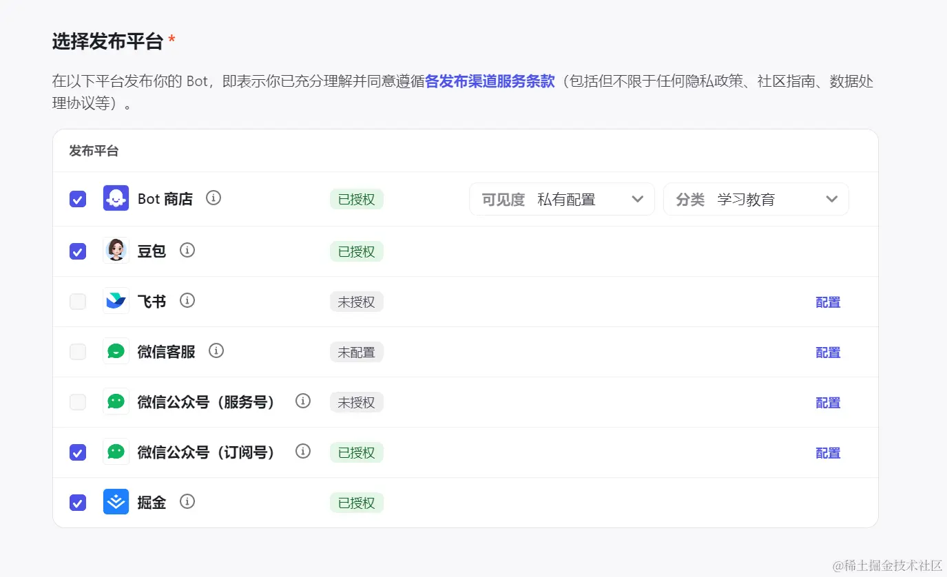Click the 豆包 avatar icon

coord(116,250)
